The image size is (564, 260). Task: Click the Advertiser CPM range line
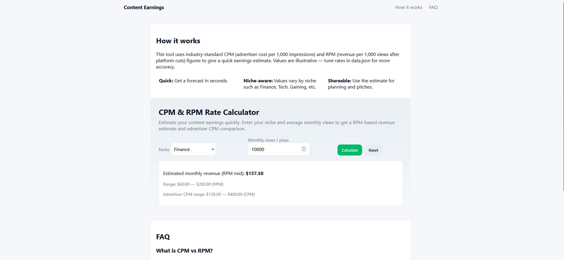[209, 194]
